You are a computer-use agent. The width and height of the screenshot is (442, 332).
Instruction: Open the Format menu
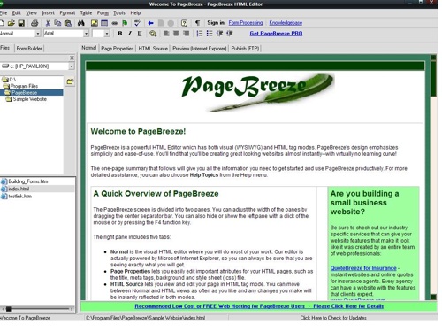coord(67,13)
